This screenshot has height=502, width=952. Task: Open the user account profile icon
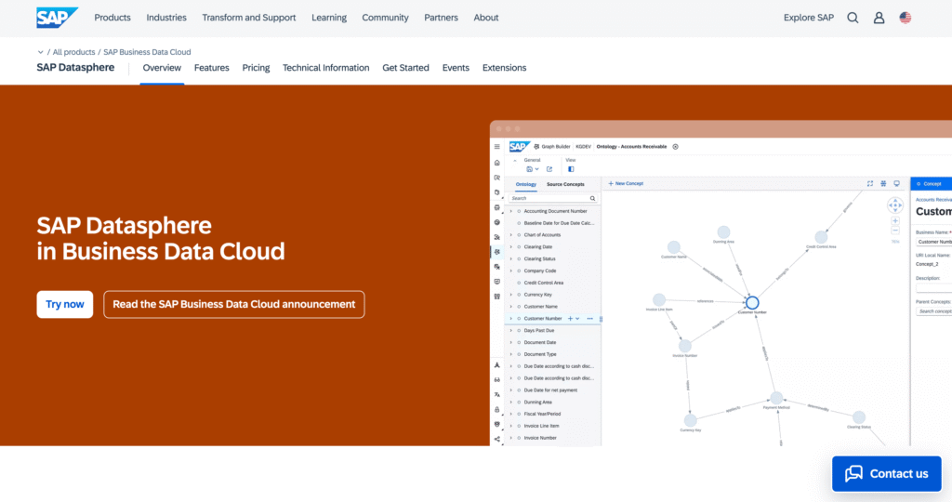tap(879, 18)
